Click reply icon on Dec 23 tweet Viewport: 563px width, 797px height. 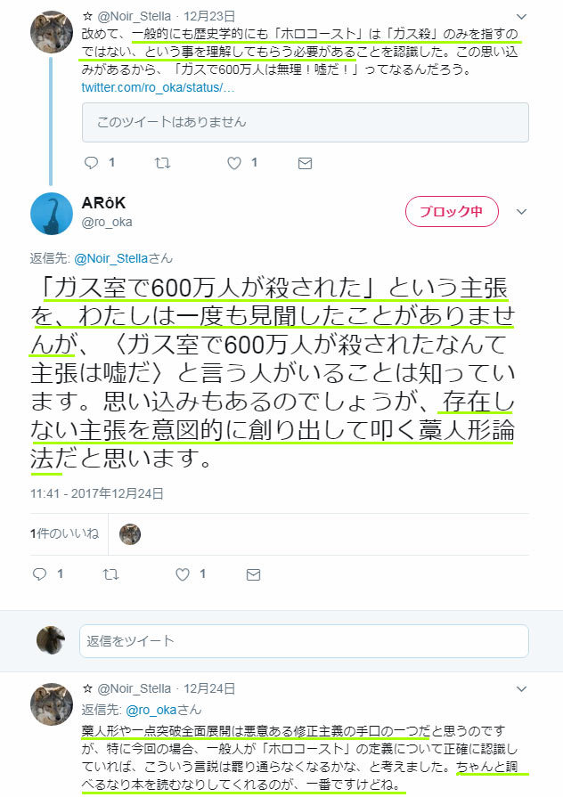91,163
